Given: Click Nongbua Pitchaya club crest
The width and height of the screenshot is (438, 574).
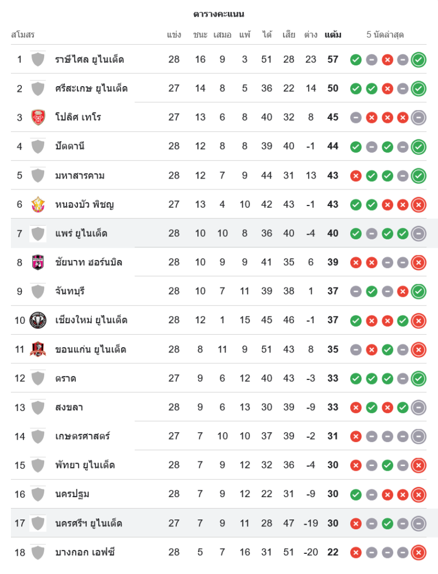Looking at the screenshot, I should point(38,204).
